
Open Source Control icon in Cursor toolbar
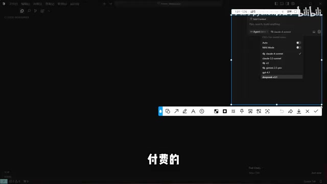[35, 11]
